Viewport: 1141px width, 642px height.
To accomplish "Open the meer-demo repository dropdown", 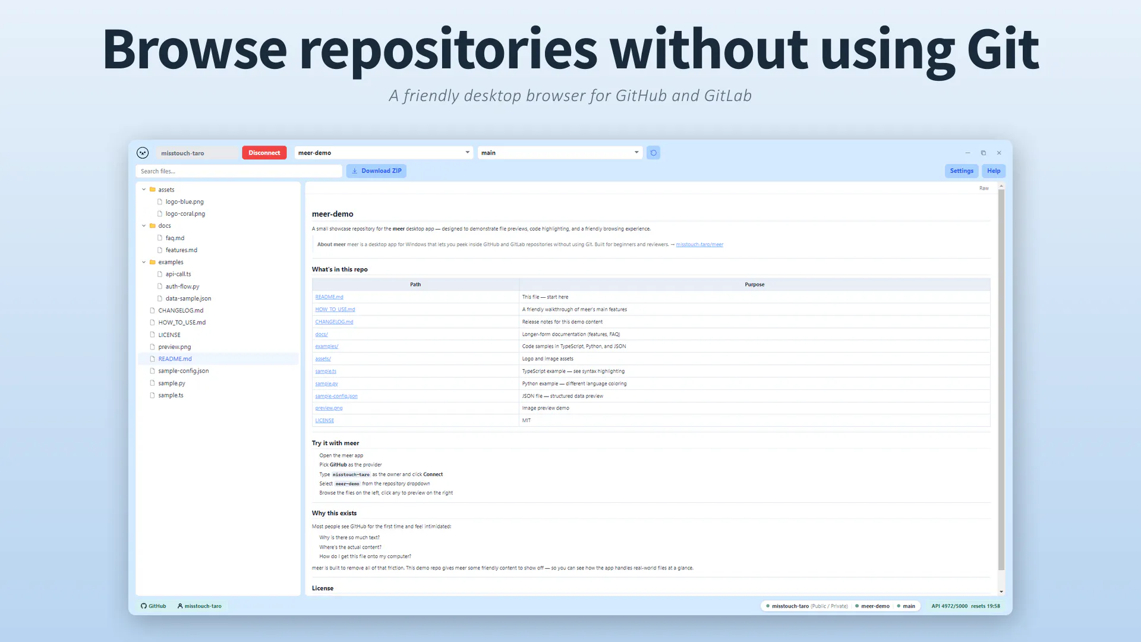I will [x=384, y=153].
